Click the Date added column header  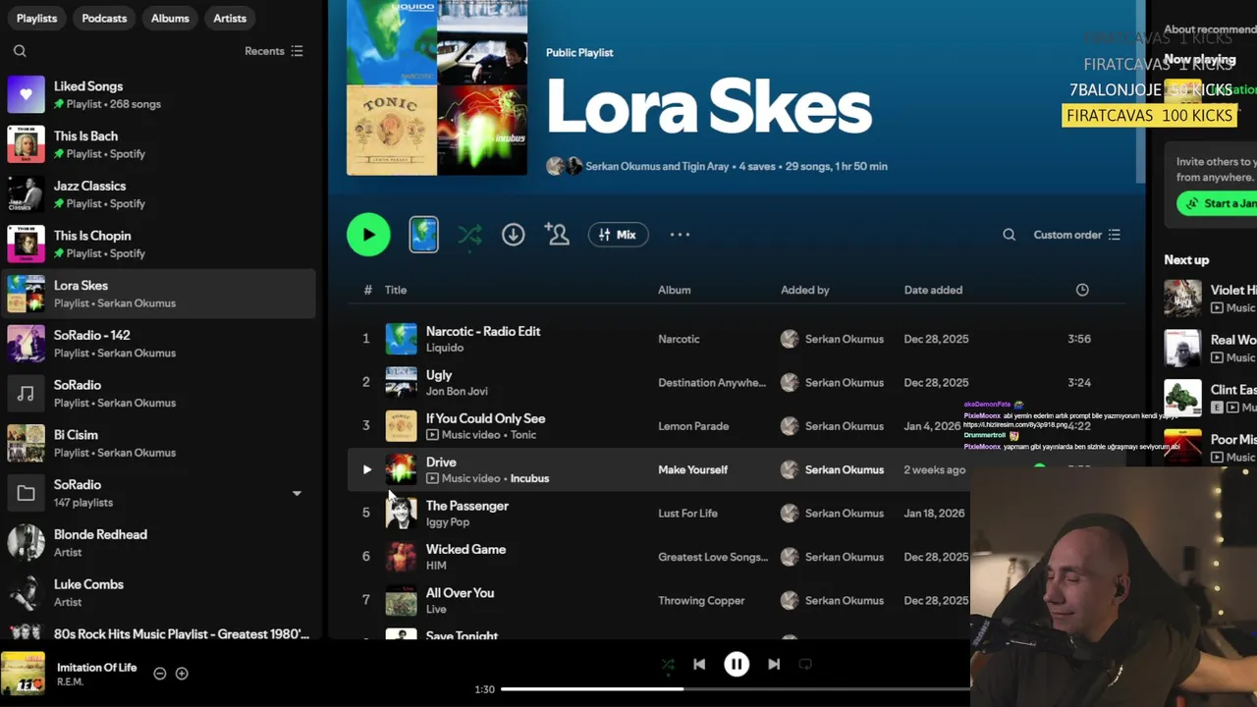click(x=933, y=290)
